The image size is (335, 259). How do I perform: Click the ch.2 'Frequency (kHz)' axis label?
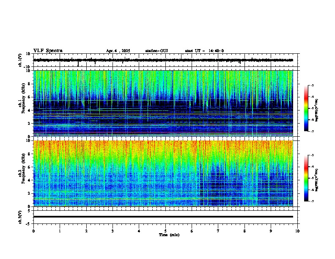[x=23, y=168]
